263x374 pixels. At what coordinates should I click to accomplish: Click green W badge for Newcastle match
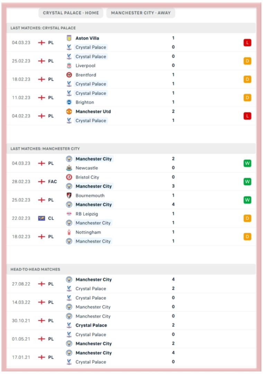pos(247,163)
